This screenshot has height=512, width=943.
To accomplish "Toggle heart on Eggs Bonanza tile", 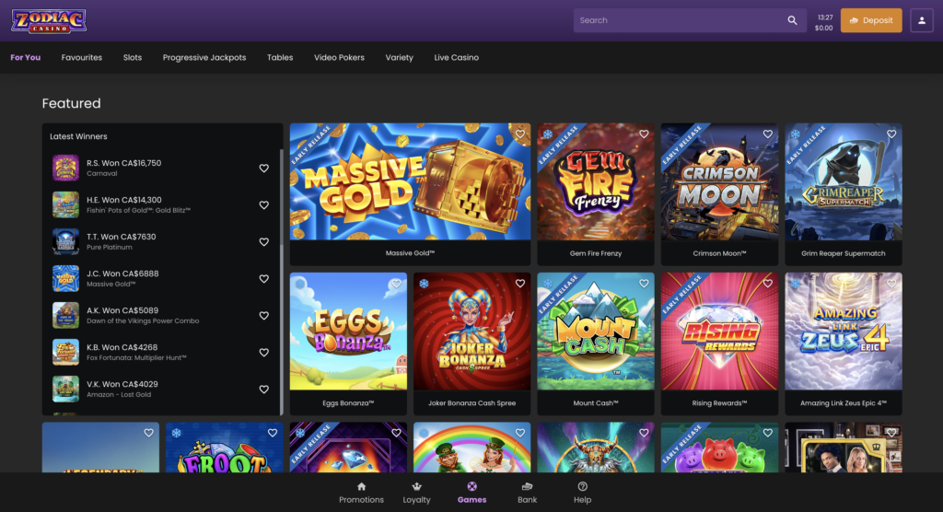I will pyautogui.click(x=396, y=284).
